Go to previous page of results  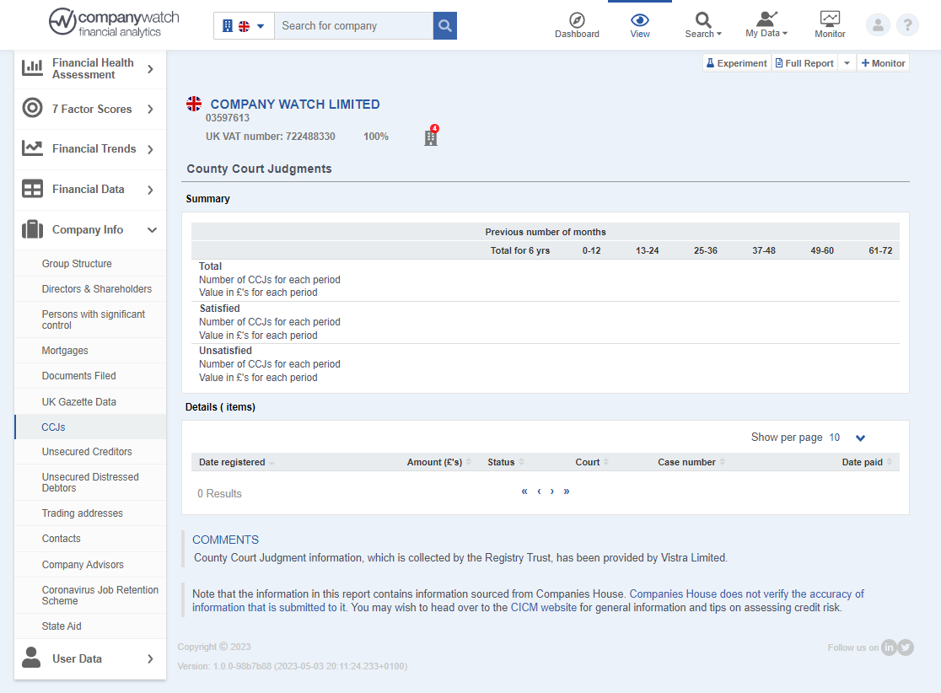(539, 492)
